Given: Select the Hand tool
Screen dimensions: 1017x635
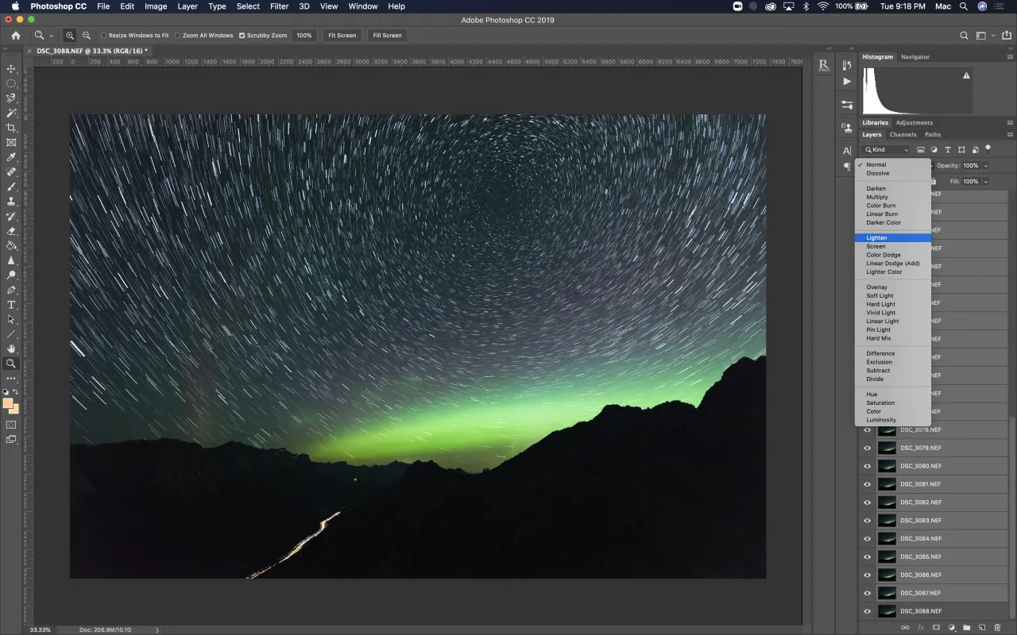Looking at the screenshot, I should coord(12,347).
